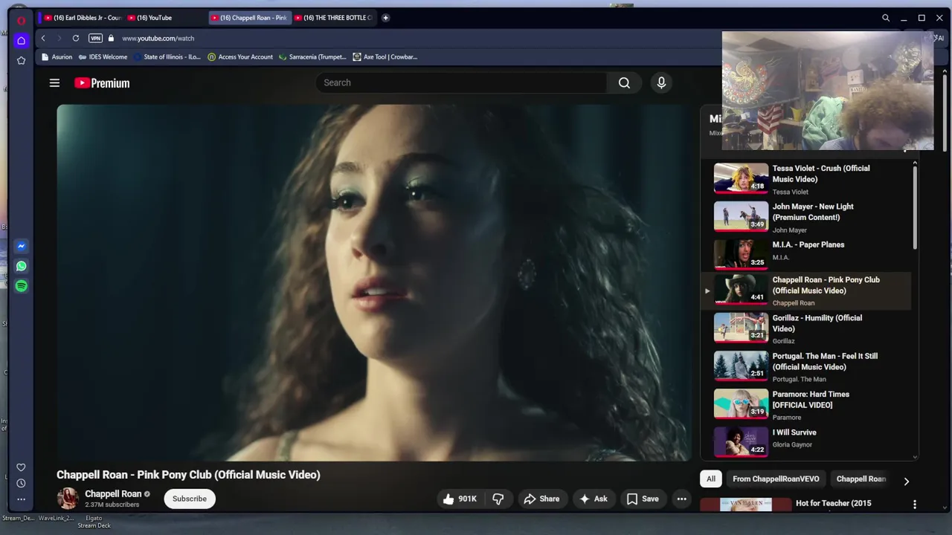Screen dimensions: 952x535
Task: Open sidebar history clock icon
Action: (21, 483)
